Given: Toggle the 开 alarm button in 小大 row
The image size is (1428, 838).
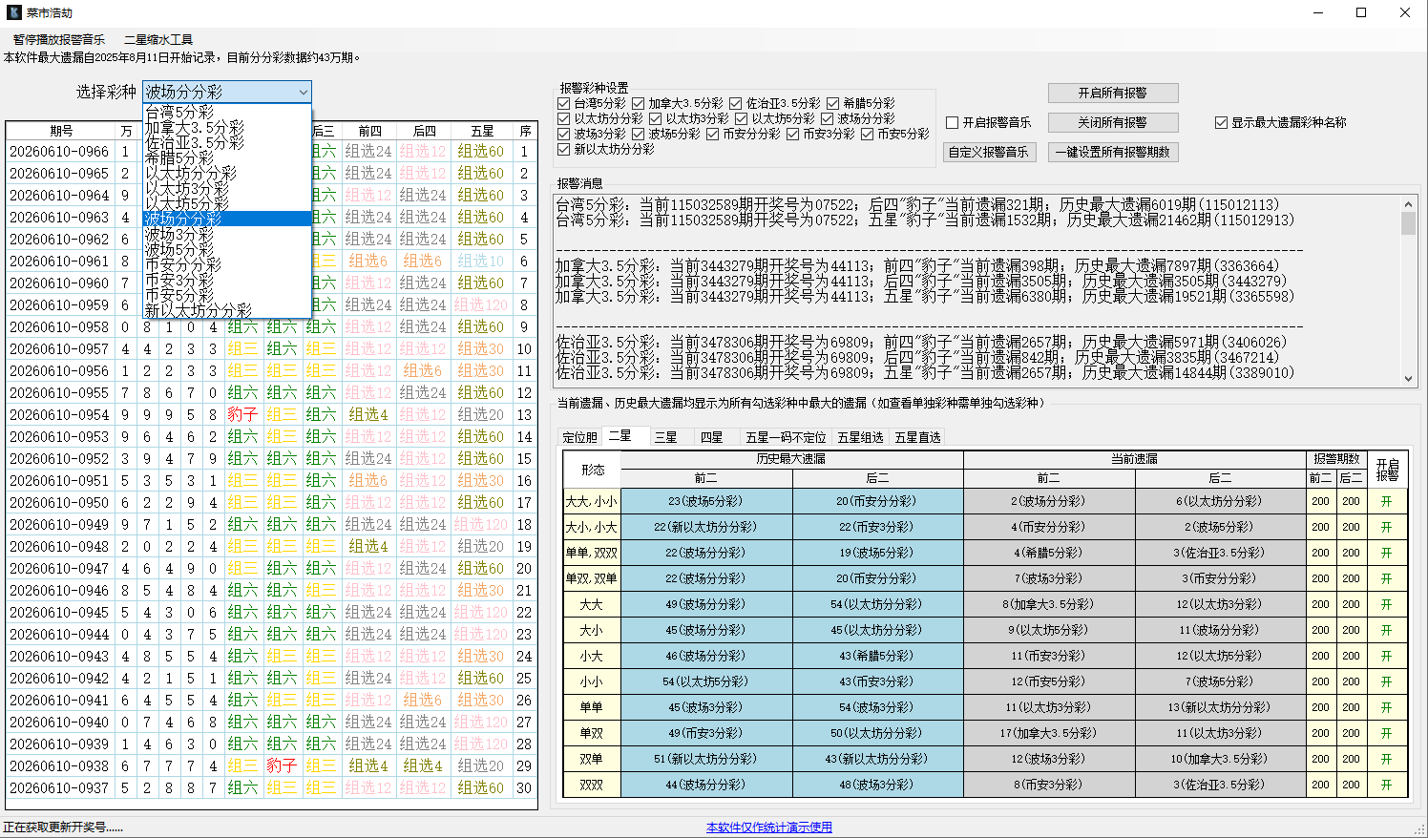Looking at the screenshot, I should coord(1386,656).
